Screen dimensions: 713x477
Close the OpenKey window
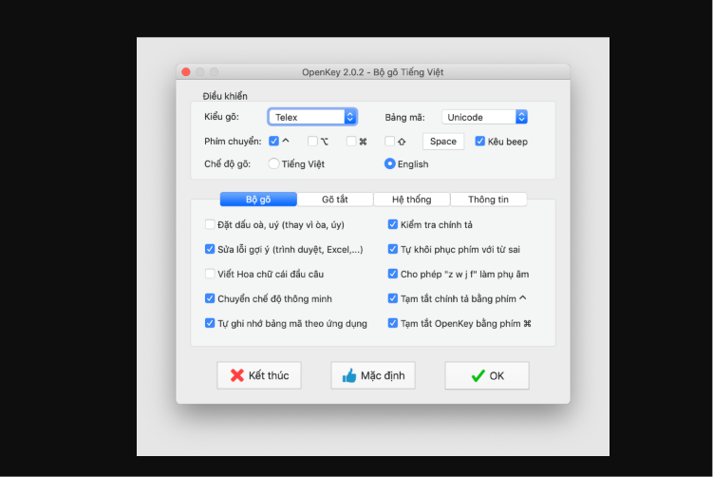pos(186,72)
